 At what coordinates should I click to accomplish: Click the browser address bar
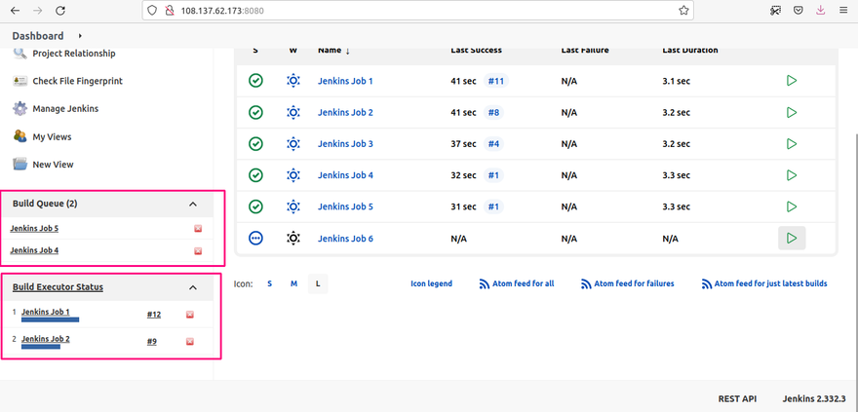(418, 11)
